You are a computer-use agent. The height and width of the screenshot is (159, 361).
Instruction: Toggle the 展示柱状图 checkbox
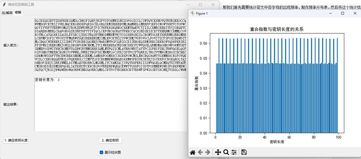pyautogui.click(x=101, y=152)
